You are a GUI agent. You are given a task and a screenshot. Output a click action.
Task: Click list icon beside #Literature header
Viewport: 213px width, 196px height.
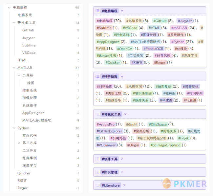click(x=97, y=185)
